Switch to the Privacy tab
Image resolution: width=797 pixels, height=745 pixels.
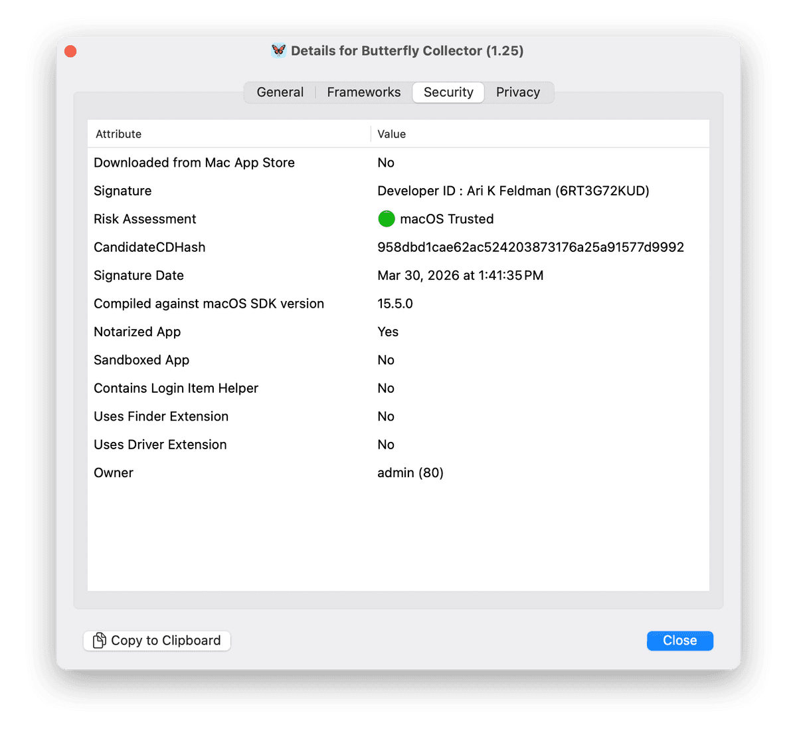tap(517, 92)
